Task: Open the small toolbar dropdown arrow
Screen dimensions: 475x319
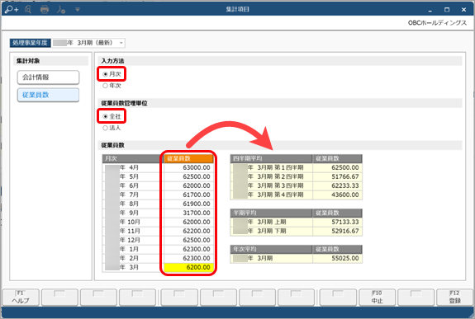Action: click(78, 10)
